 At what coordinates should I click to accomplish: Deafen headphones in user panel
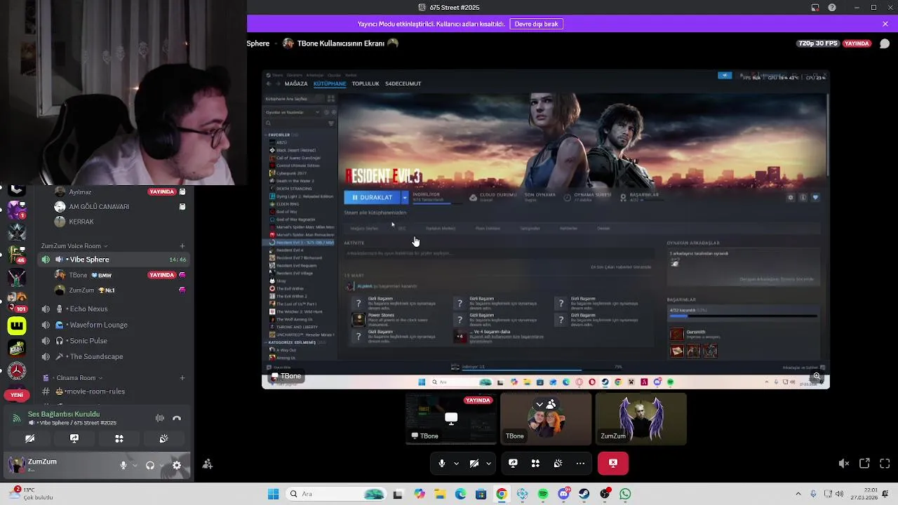pyautogui.click(x=149, y=465)
